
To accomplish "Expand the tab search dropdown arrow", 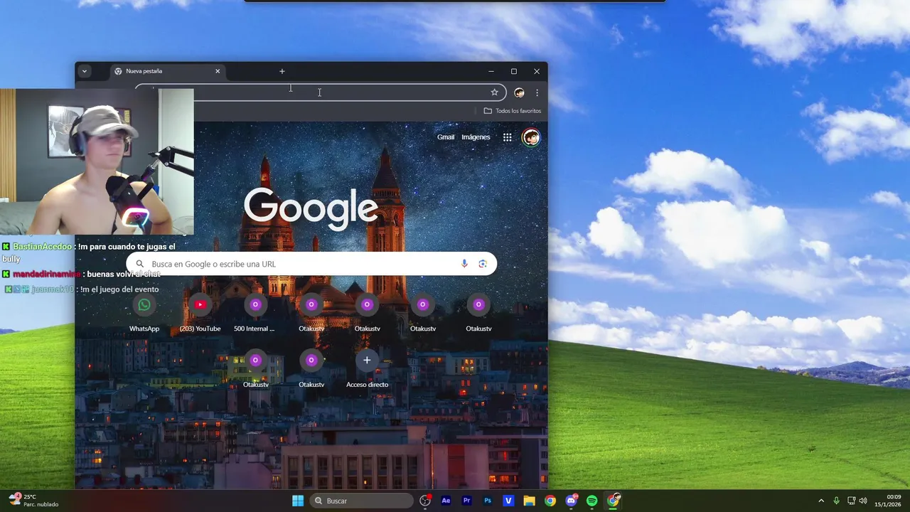I will pyautogui.click(x=84, y=71).
